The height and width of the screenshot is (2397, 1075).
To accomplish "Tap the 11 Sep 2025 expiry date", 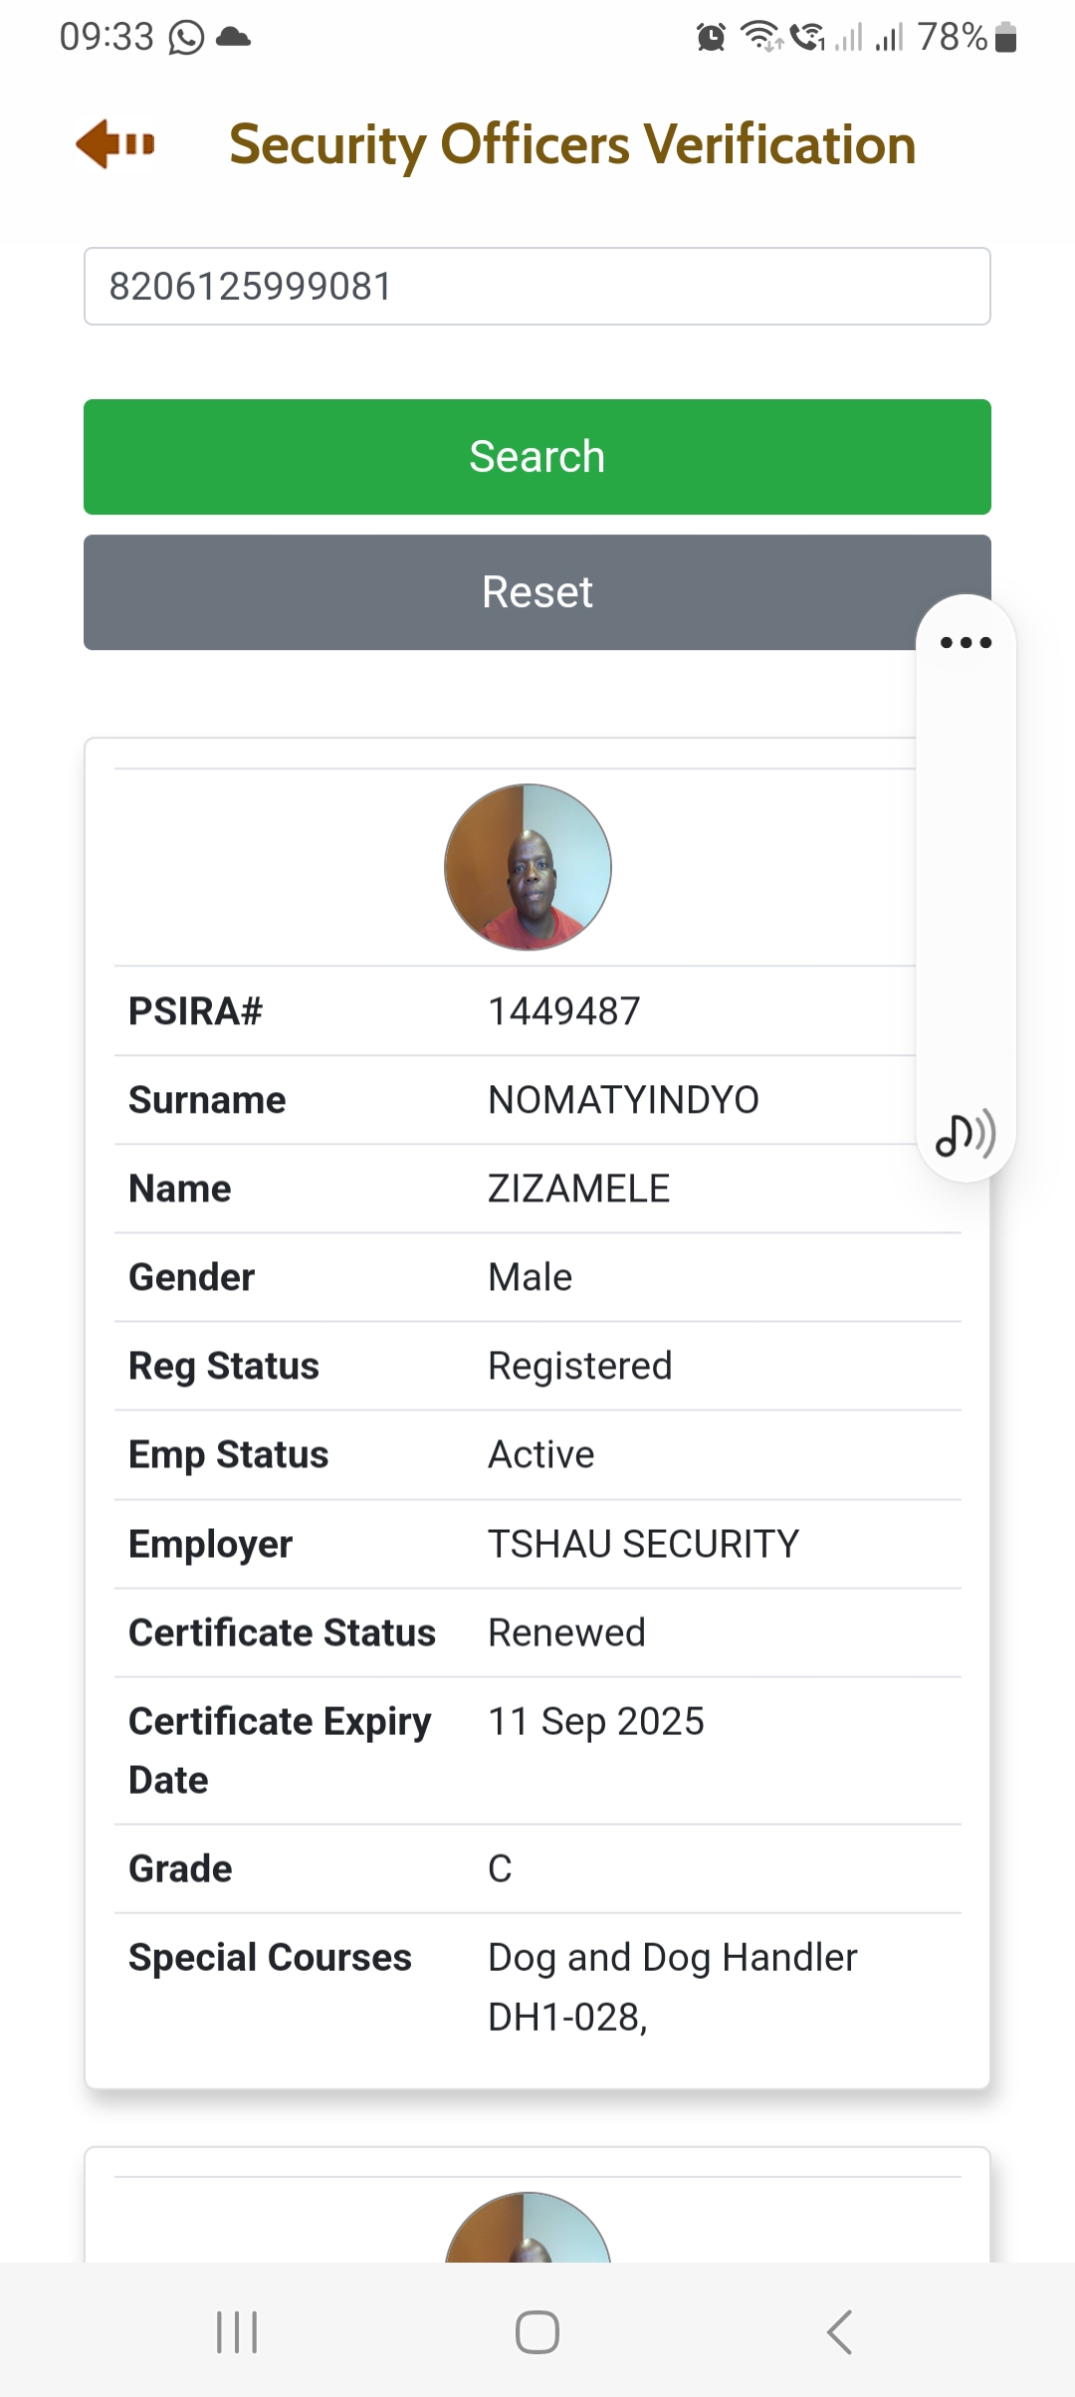I will tap(596, 1722).
